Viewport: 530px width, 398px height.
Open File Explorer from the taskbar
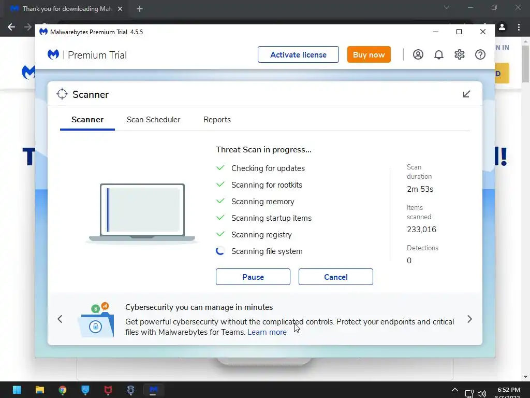(40, 390)
